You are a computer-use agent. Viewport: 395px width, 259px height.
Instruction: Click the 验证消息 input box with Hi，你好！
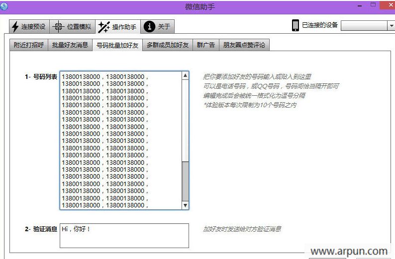pos(124,236)
